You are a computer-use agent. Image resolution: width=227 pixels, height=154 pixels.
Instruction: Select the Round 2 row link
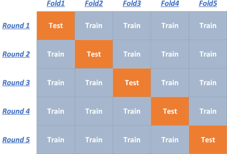[x=16, y=54]
